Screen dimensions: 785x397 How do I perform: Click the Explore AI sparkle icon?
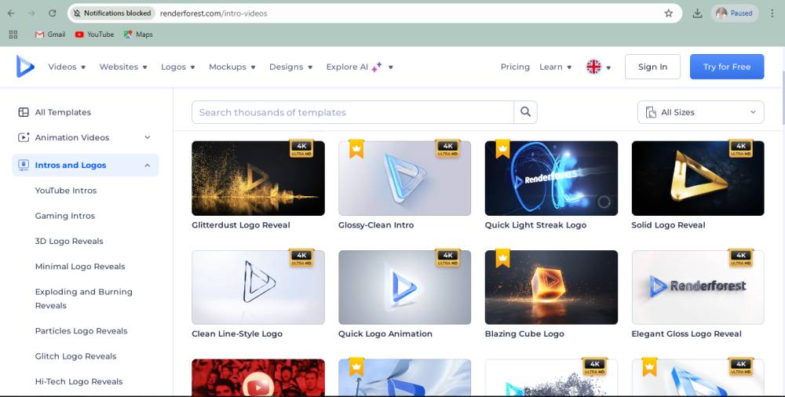[x=377, y=67]
